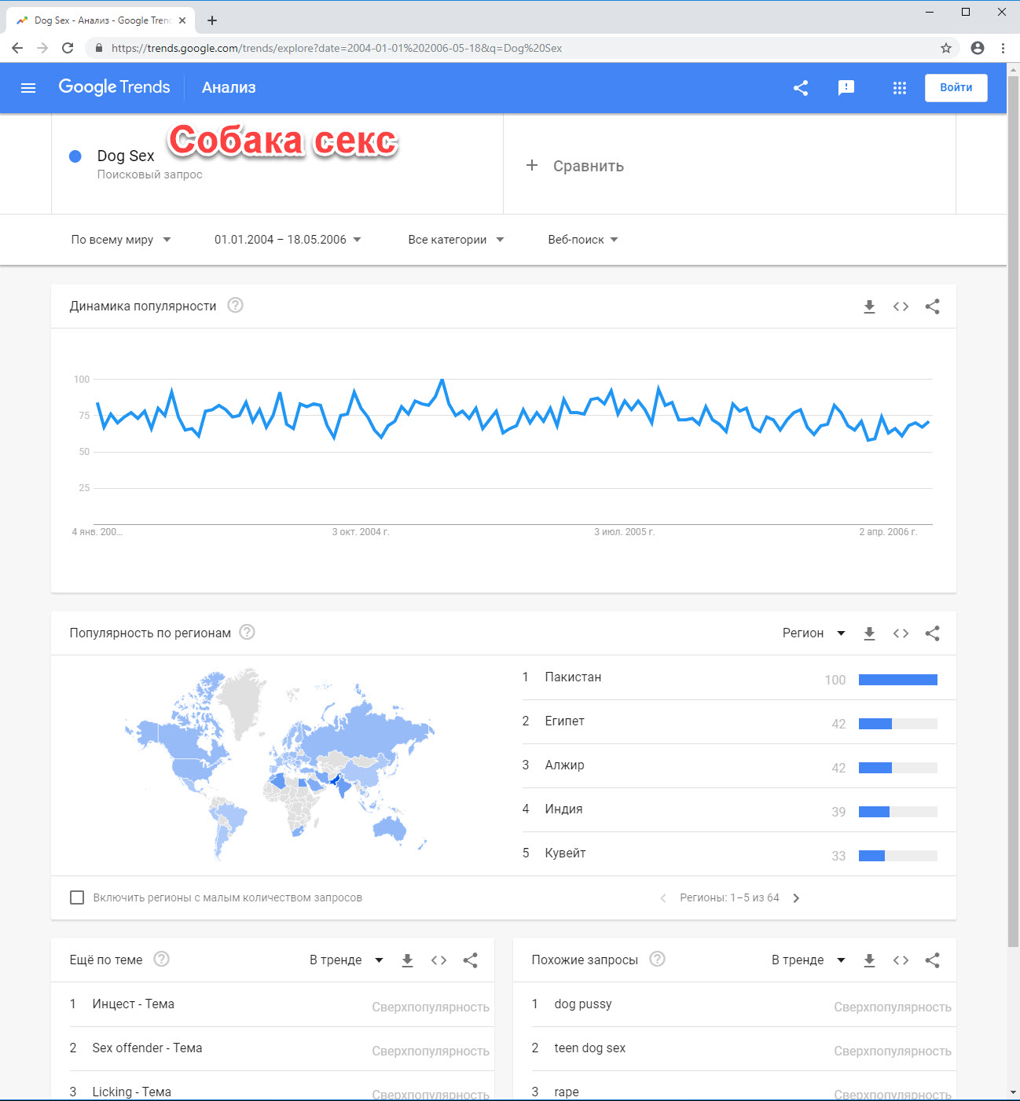The width and height of the screenshot is (1020, 1101).
Task: Click Сравнить to add a comparison term
Action: pyautogui.click(x=574, y=166)
